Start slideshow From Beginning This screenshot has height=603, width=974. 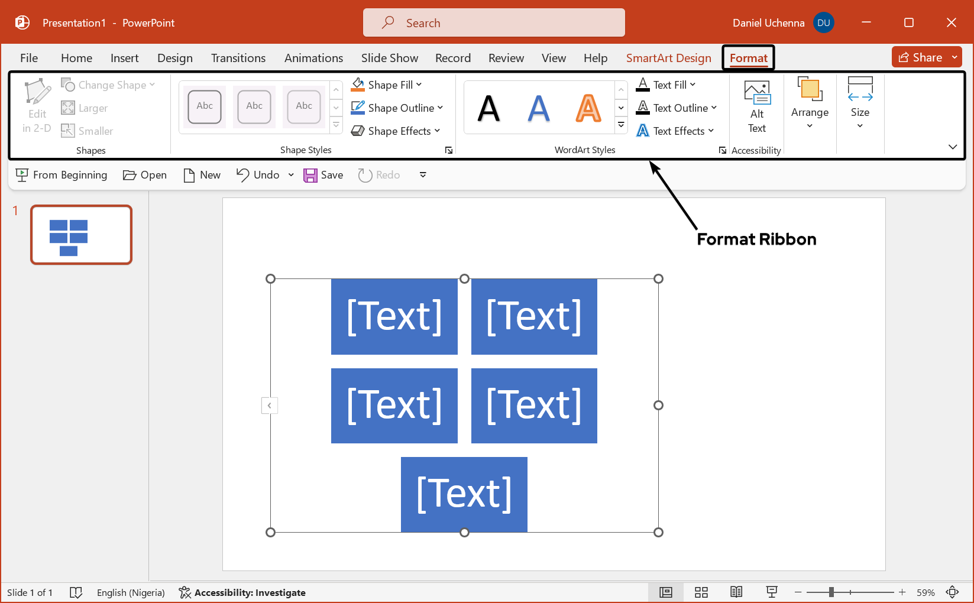(62, 174)
